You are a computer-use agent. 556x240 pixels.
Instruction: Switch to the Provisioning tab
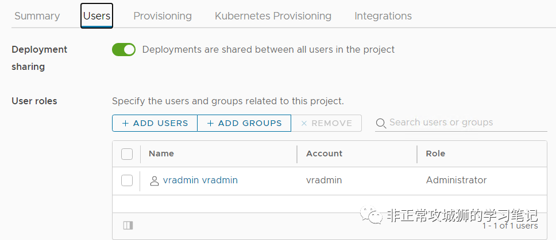tap(163, 16)
